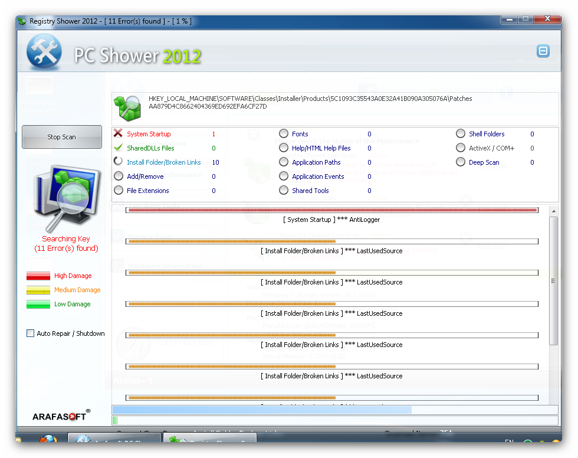Click the red AntiLogger damage bar
This screenshot has height=458, width=578.
[x=331, y=210]
